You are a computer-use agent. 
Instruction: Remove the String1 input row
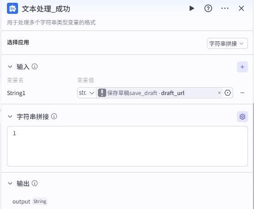tap(242, 93)
